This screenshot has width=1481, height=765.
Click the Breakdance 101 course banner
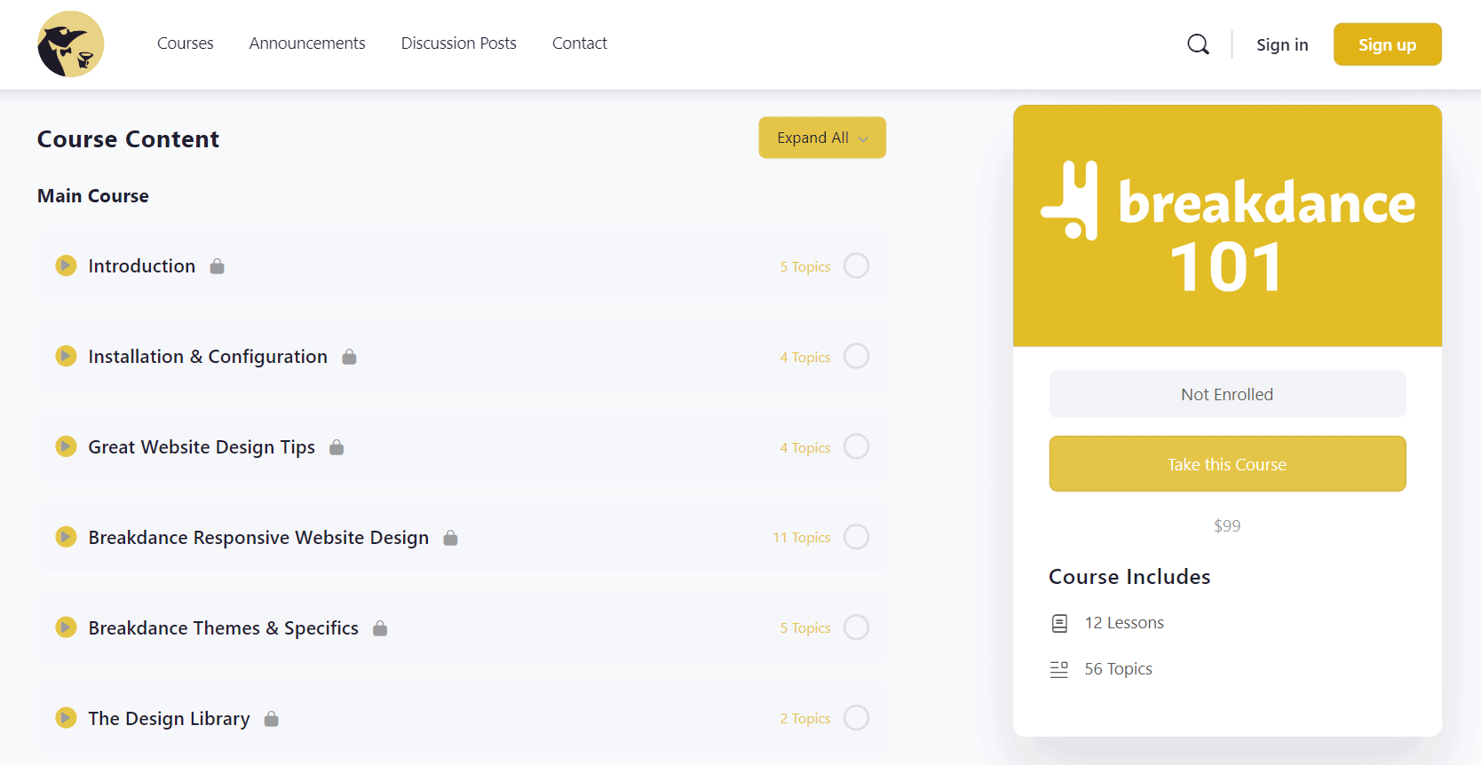pyautogui.click(x=1227, y=226)
